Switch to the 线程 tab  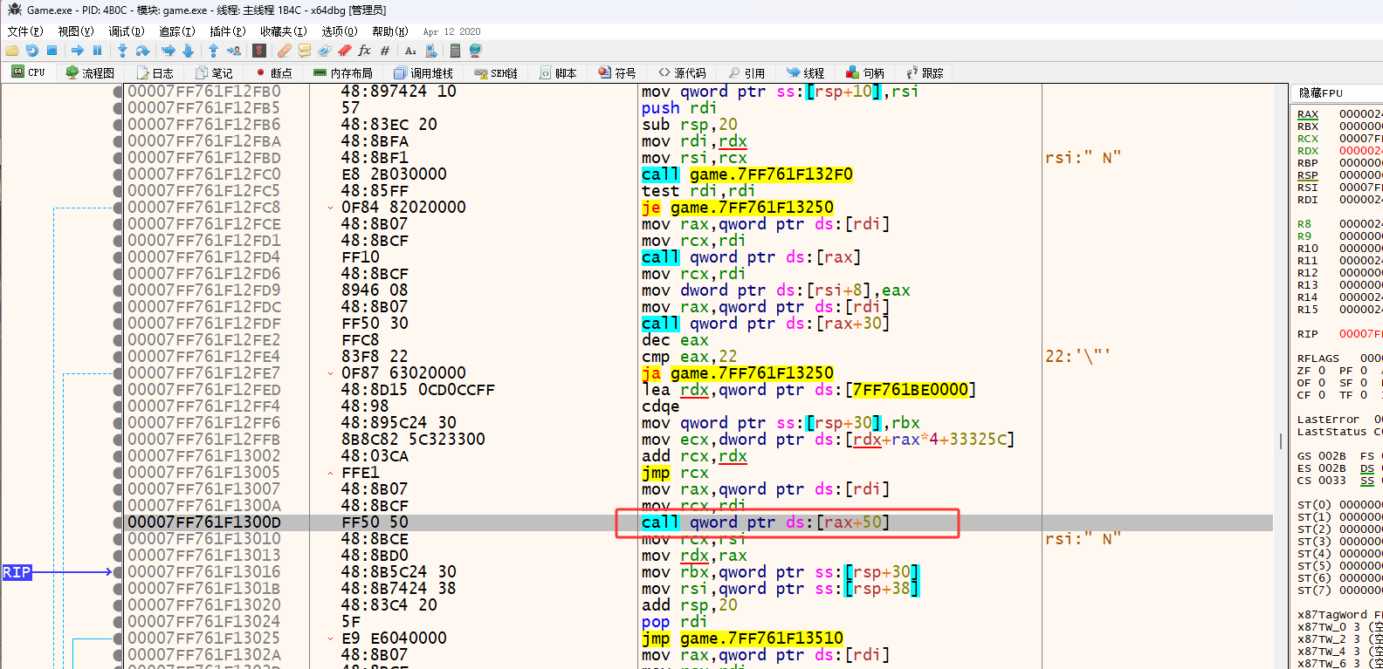806,73
